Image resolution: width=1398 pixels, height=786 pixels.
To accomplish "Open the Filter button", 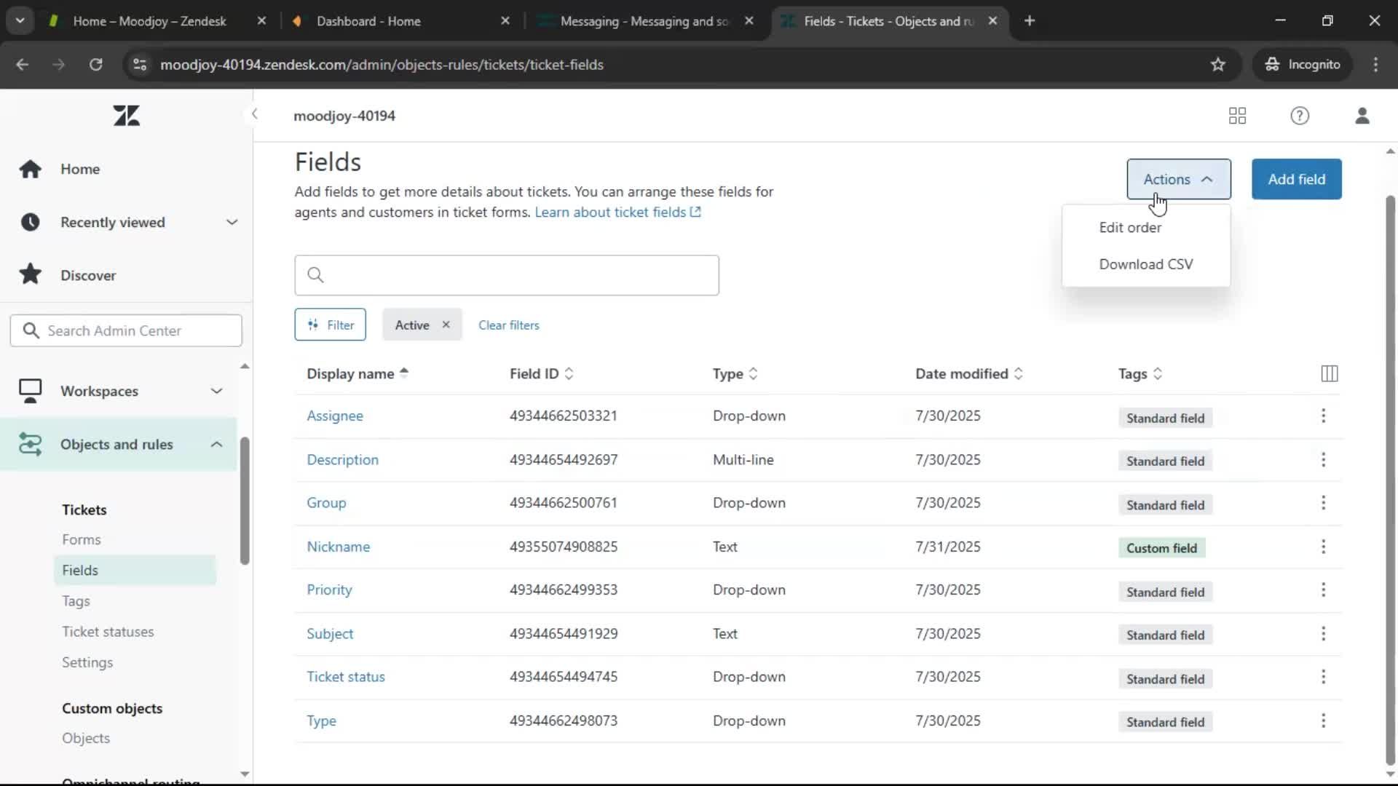I will click(330, 325).
